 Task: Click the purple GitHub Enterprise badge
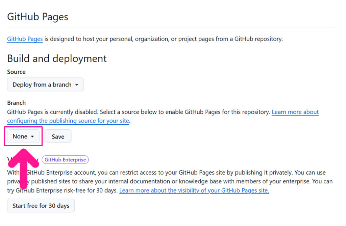tap(65, 160)
